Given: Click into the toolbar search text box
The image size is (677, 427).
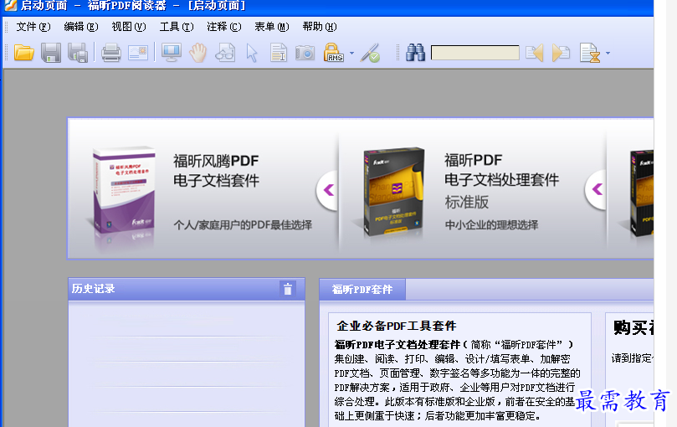Looking at the screenshot, I should coord(475,53).
